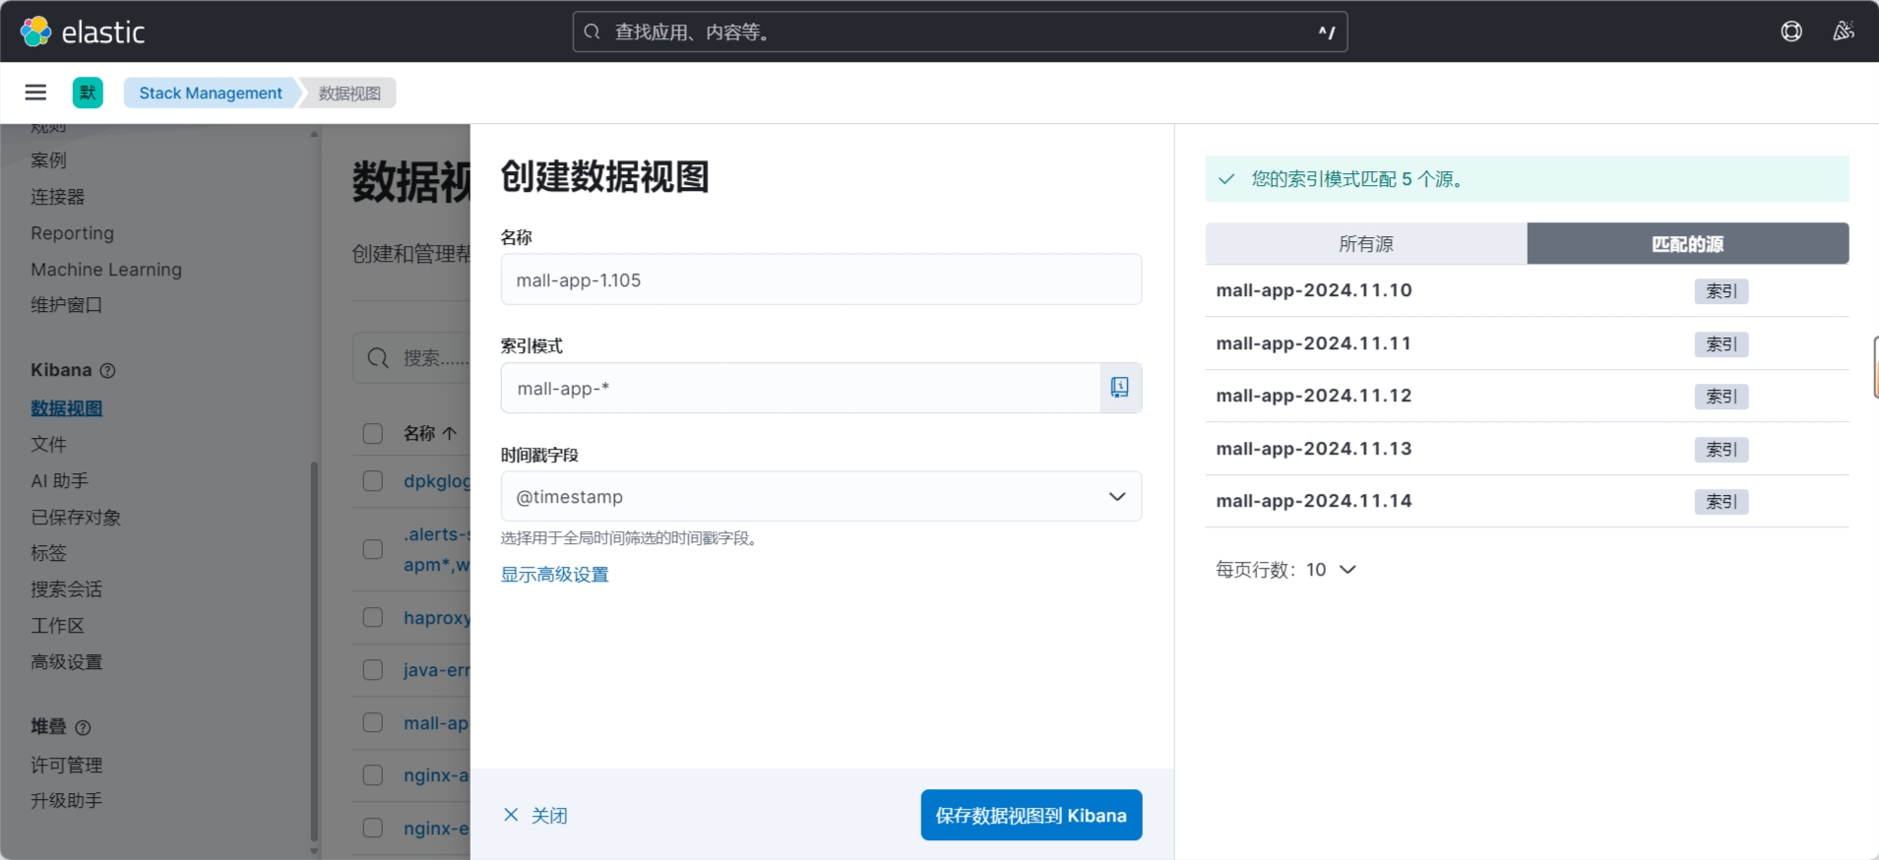Open 升级助手 in the sidebar
Image resolution: width=1879 pixels, height=860 pixels.
click(67, 801)
